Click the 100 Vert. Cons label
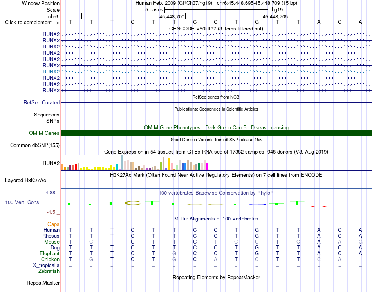 22,202
